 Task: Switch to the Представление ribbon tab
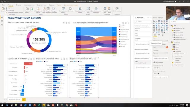click(x=41, y=5)
